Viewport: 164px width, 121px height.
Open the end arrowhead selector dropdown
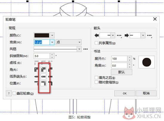(x=143, y=35)
